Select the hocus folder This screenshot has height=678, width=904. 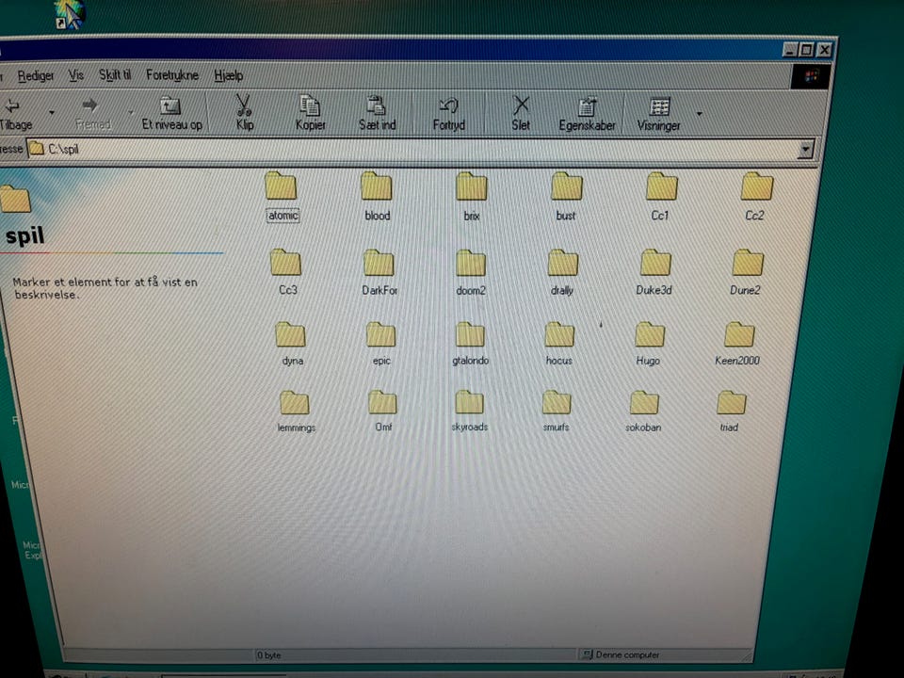pos(558,345)
